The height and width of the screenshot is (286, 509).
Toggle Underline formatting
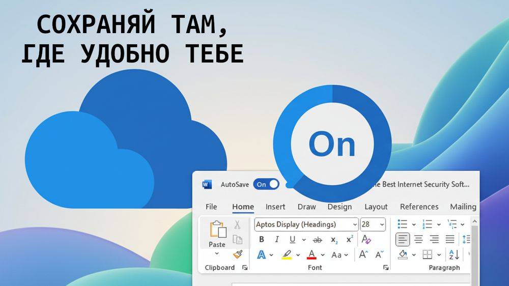point(292,240)
